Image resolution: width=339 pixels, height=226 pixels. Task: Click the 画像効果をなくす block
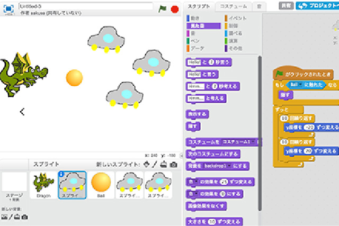[x=206, y=206]
